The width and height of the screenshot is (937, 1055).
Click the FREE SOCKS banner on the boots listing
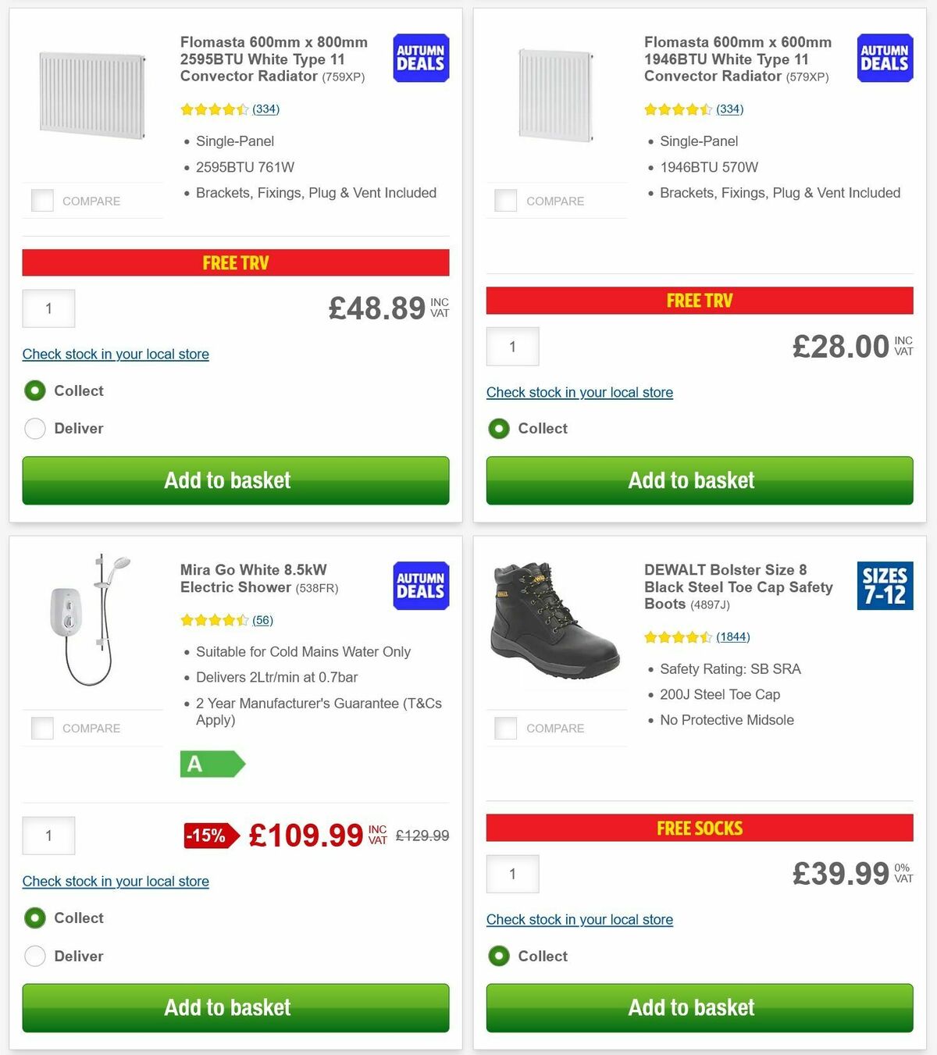click(x=699, y=828)
